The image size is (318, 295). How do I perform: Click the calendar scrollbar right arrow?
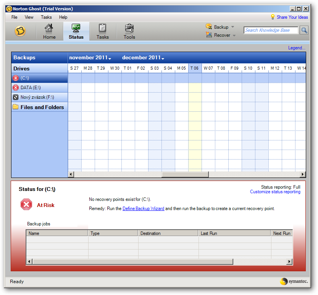click(x=303, y=174)
